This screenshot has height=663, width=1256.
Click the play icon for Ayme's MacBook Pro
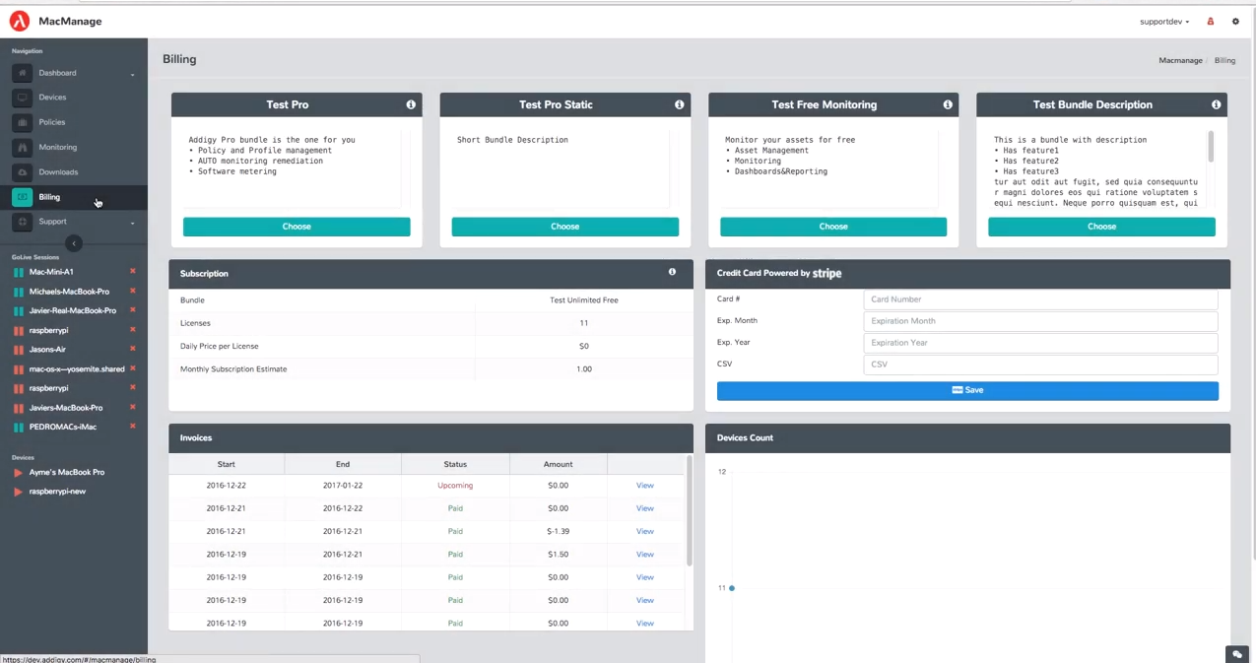coord(18,473)
